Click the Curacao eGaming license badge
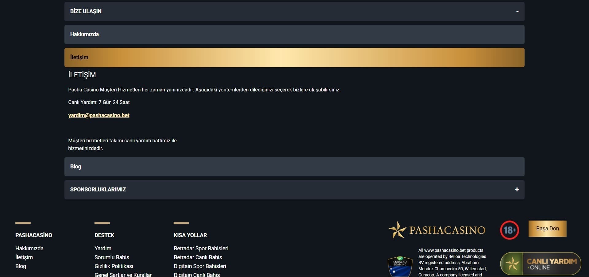The width and height of the screenshot is (589, 277). point(400,267)
